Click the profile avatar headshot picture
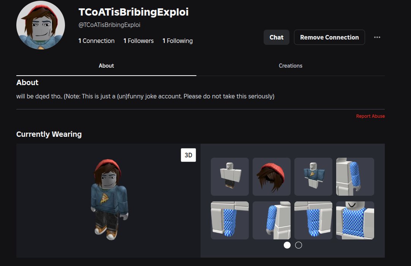 41,25
